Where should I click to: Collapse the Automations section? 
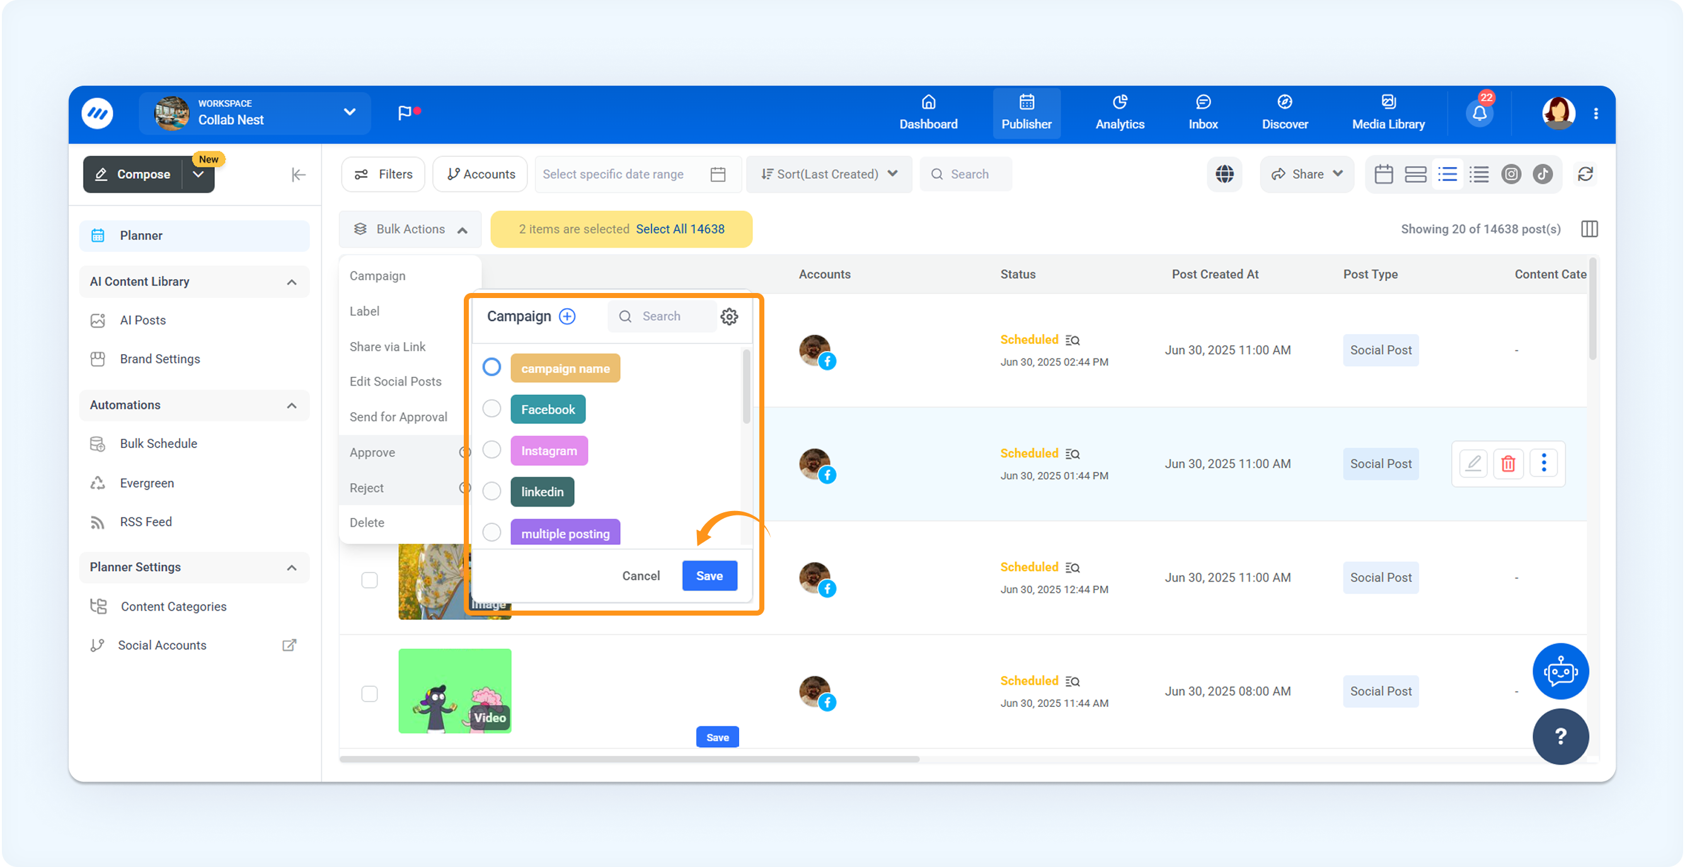pos(292,406)
